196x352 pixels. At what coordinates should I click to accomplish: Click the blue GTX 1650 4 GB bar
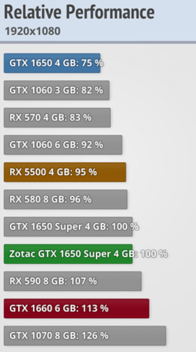click(52, 63)
